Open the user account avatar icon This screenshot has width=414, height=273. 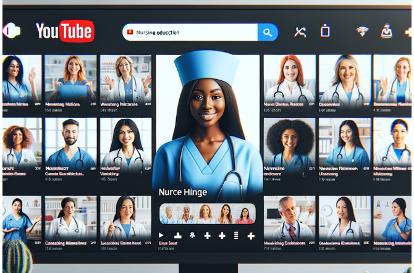(x=387, y=31)
